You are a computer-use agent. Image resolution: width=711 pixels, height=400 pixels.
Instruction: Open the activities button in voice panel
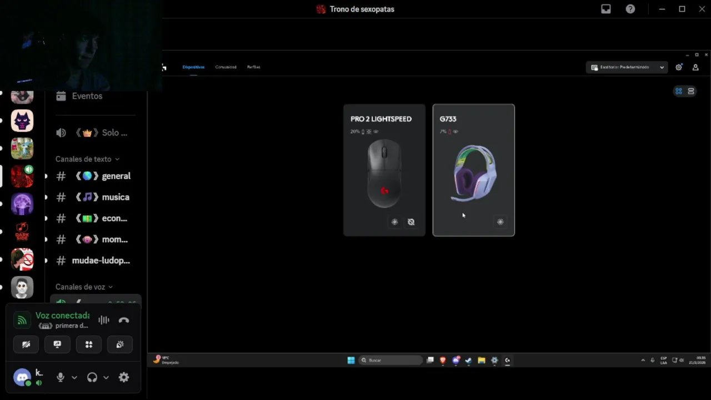click(88, 344)
